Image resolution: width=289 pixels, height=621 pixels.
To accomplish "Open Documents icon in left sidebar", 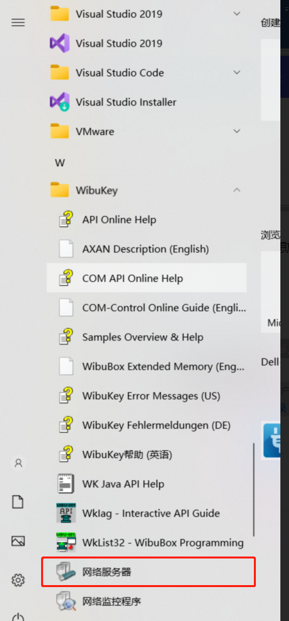I will point(18,502).
